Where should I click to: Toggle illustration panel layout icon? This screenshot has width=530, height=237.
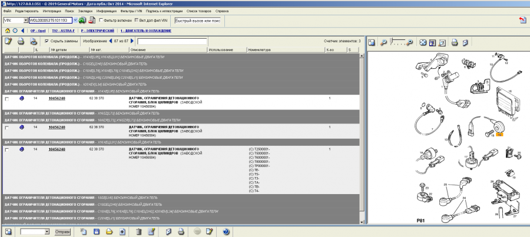(372, 42)
